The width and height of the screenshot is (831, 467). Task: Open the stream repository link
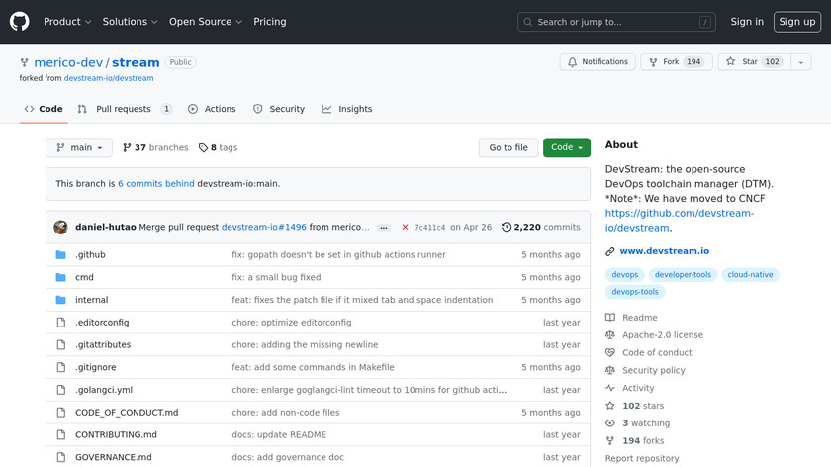pos(136,62)
